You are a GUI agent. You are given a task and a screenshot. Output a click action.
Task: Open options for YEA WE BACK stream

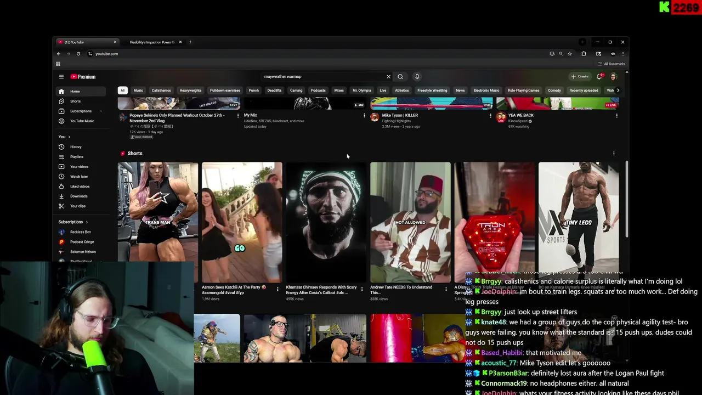pos(616,116)
